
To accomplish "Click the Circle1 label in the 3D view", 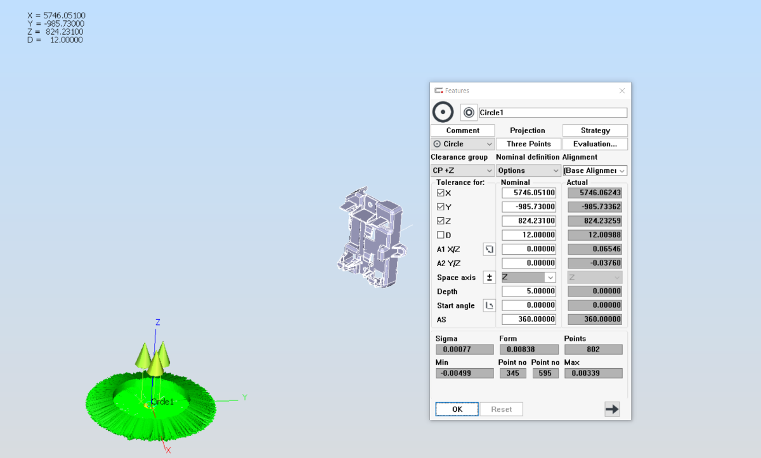I will (x=162, y=402).
